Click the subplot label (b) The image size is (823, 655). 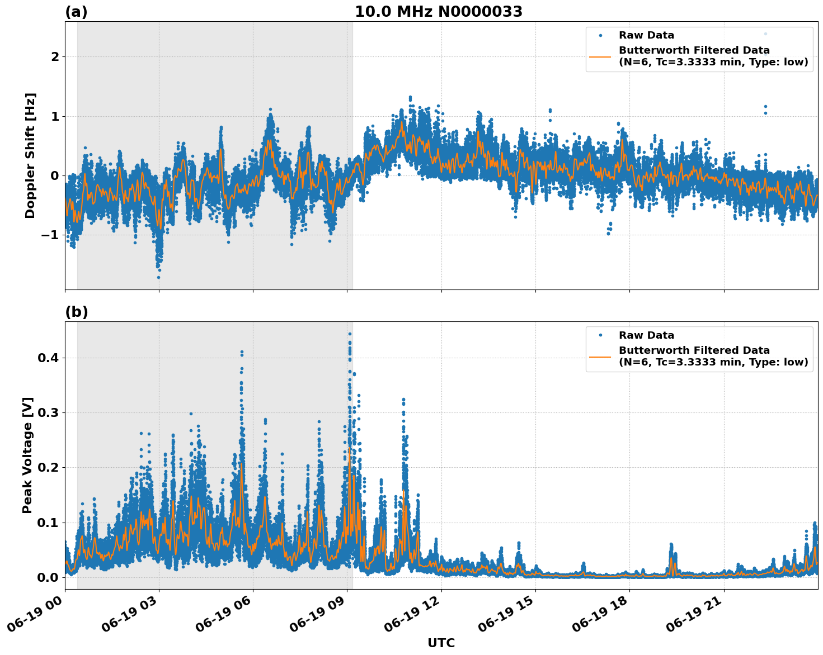[77, 311]
